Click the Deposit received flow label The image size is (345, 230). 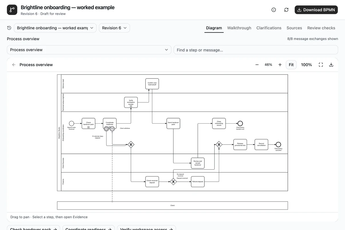point(182,178)
